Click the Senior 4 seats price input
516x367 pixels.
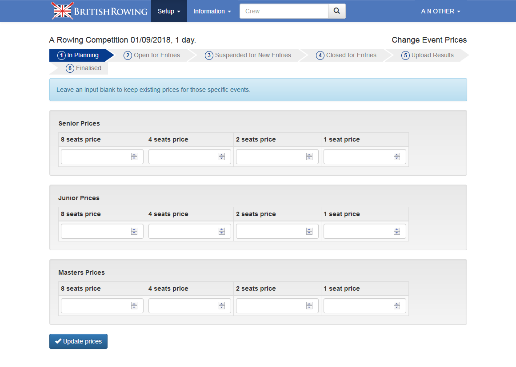pos(183,157)
